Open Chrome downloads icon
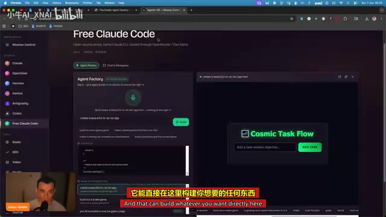386x217 pixels. coord(367,19)
